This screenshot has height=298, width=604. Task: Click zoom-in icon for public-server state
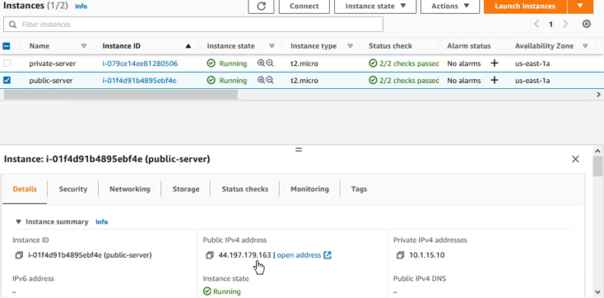pos(261,80)
